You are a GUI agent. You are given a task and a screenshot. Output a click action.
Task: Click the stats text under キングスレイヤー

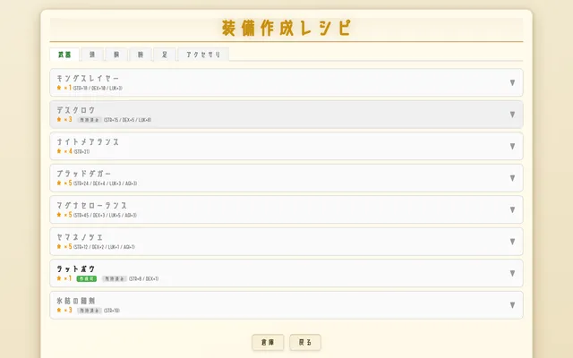98,88
